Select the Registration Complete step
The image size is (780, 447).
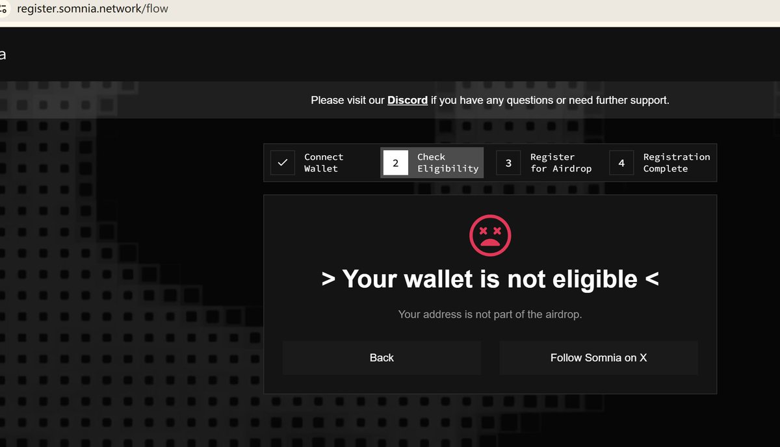677,162
